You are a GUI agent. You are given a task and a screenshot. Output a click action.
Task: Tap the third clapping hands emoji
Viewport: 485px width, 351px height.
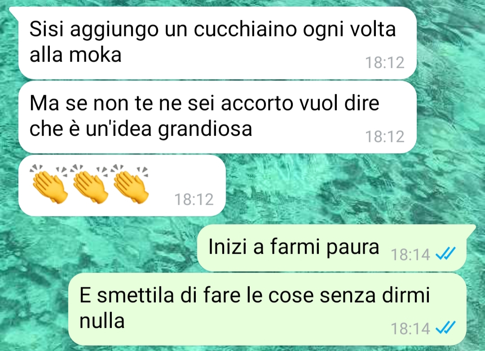point(130,184)
